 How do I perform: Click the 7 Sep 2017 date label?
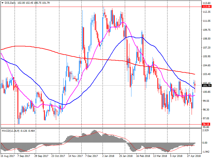[x=24, y=156]
